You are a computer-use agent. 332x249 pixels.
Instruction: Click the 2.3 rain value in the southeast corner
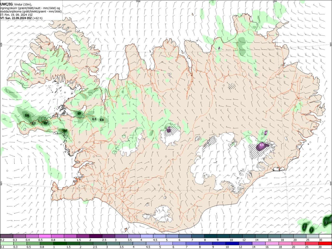coord(326,223)
